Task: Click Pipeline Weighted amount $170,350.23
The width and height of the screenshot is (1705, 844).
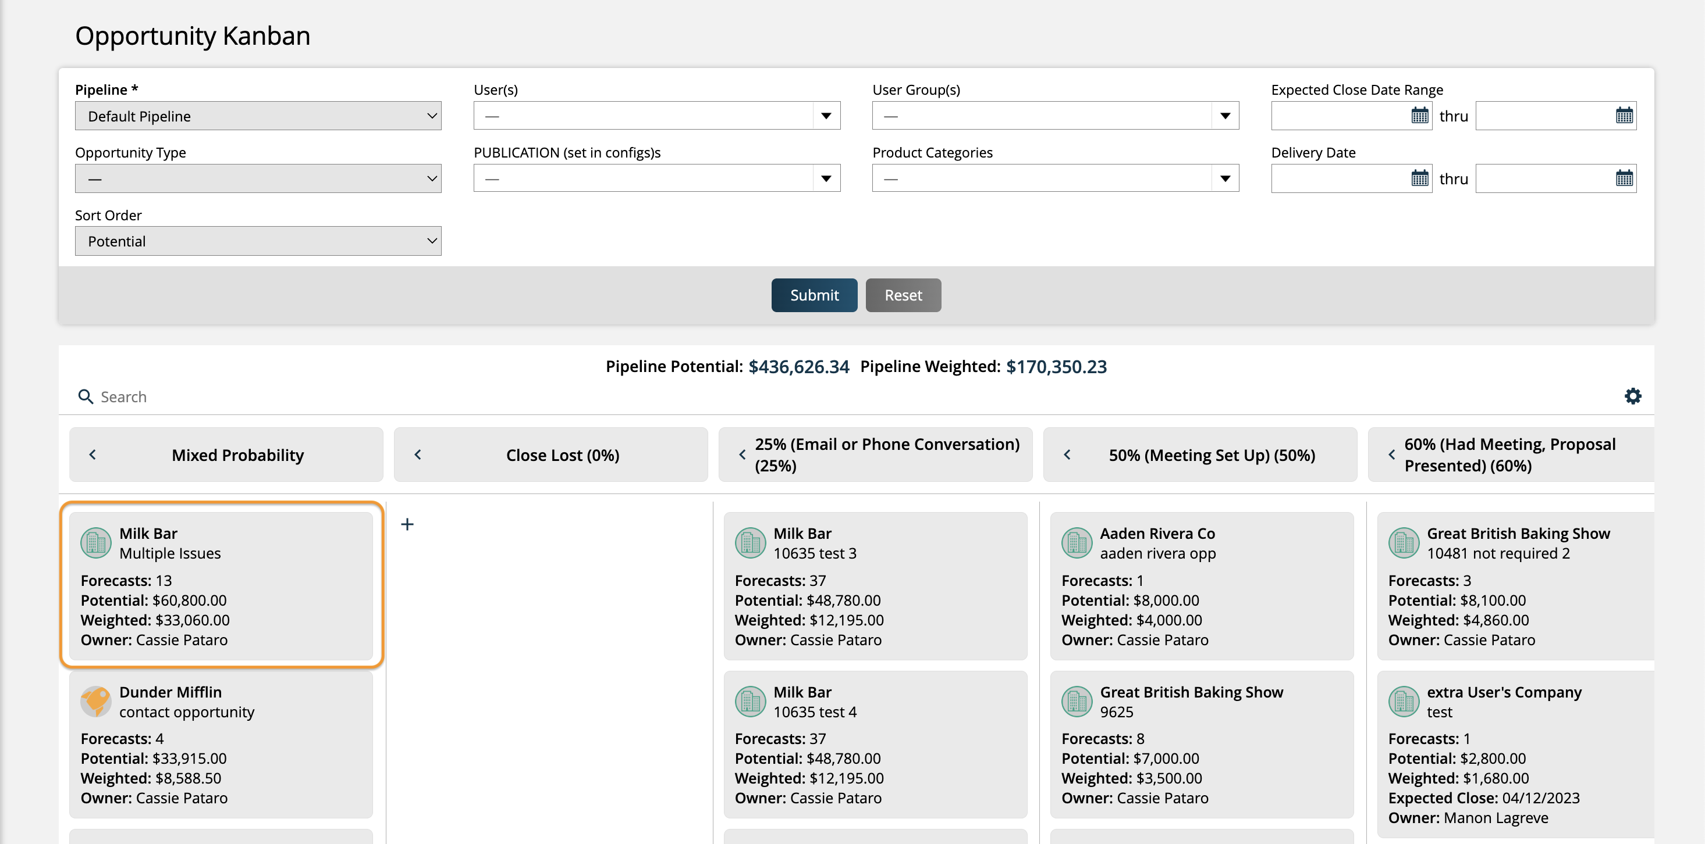Action: point(1056,367)
